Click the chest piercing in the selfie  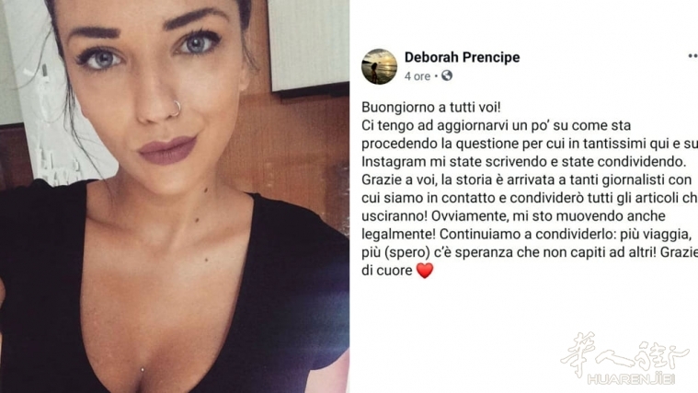coord(143,368)
